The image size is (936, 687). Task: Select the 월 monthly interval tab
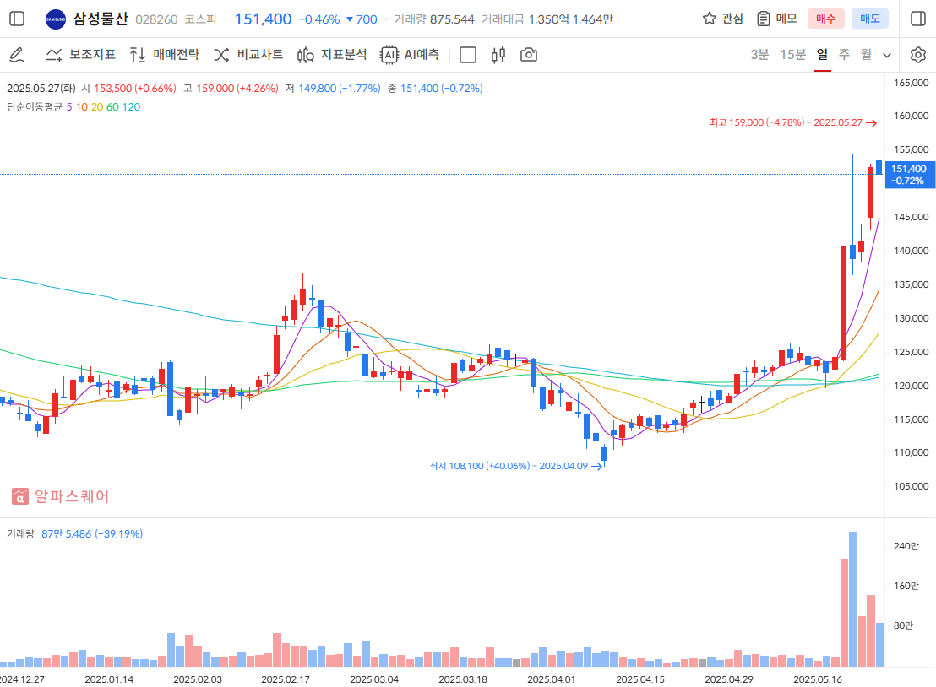click(866, 55)
